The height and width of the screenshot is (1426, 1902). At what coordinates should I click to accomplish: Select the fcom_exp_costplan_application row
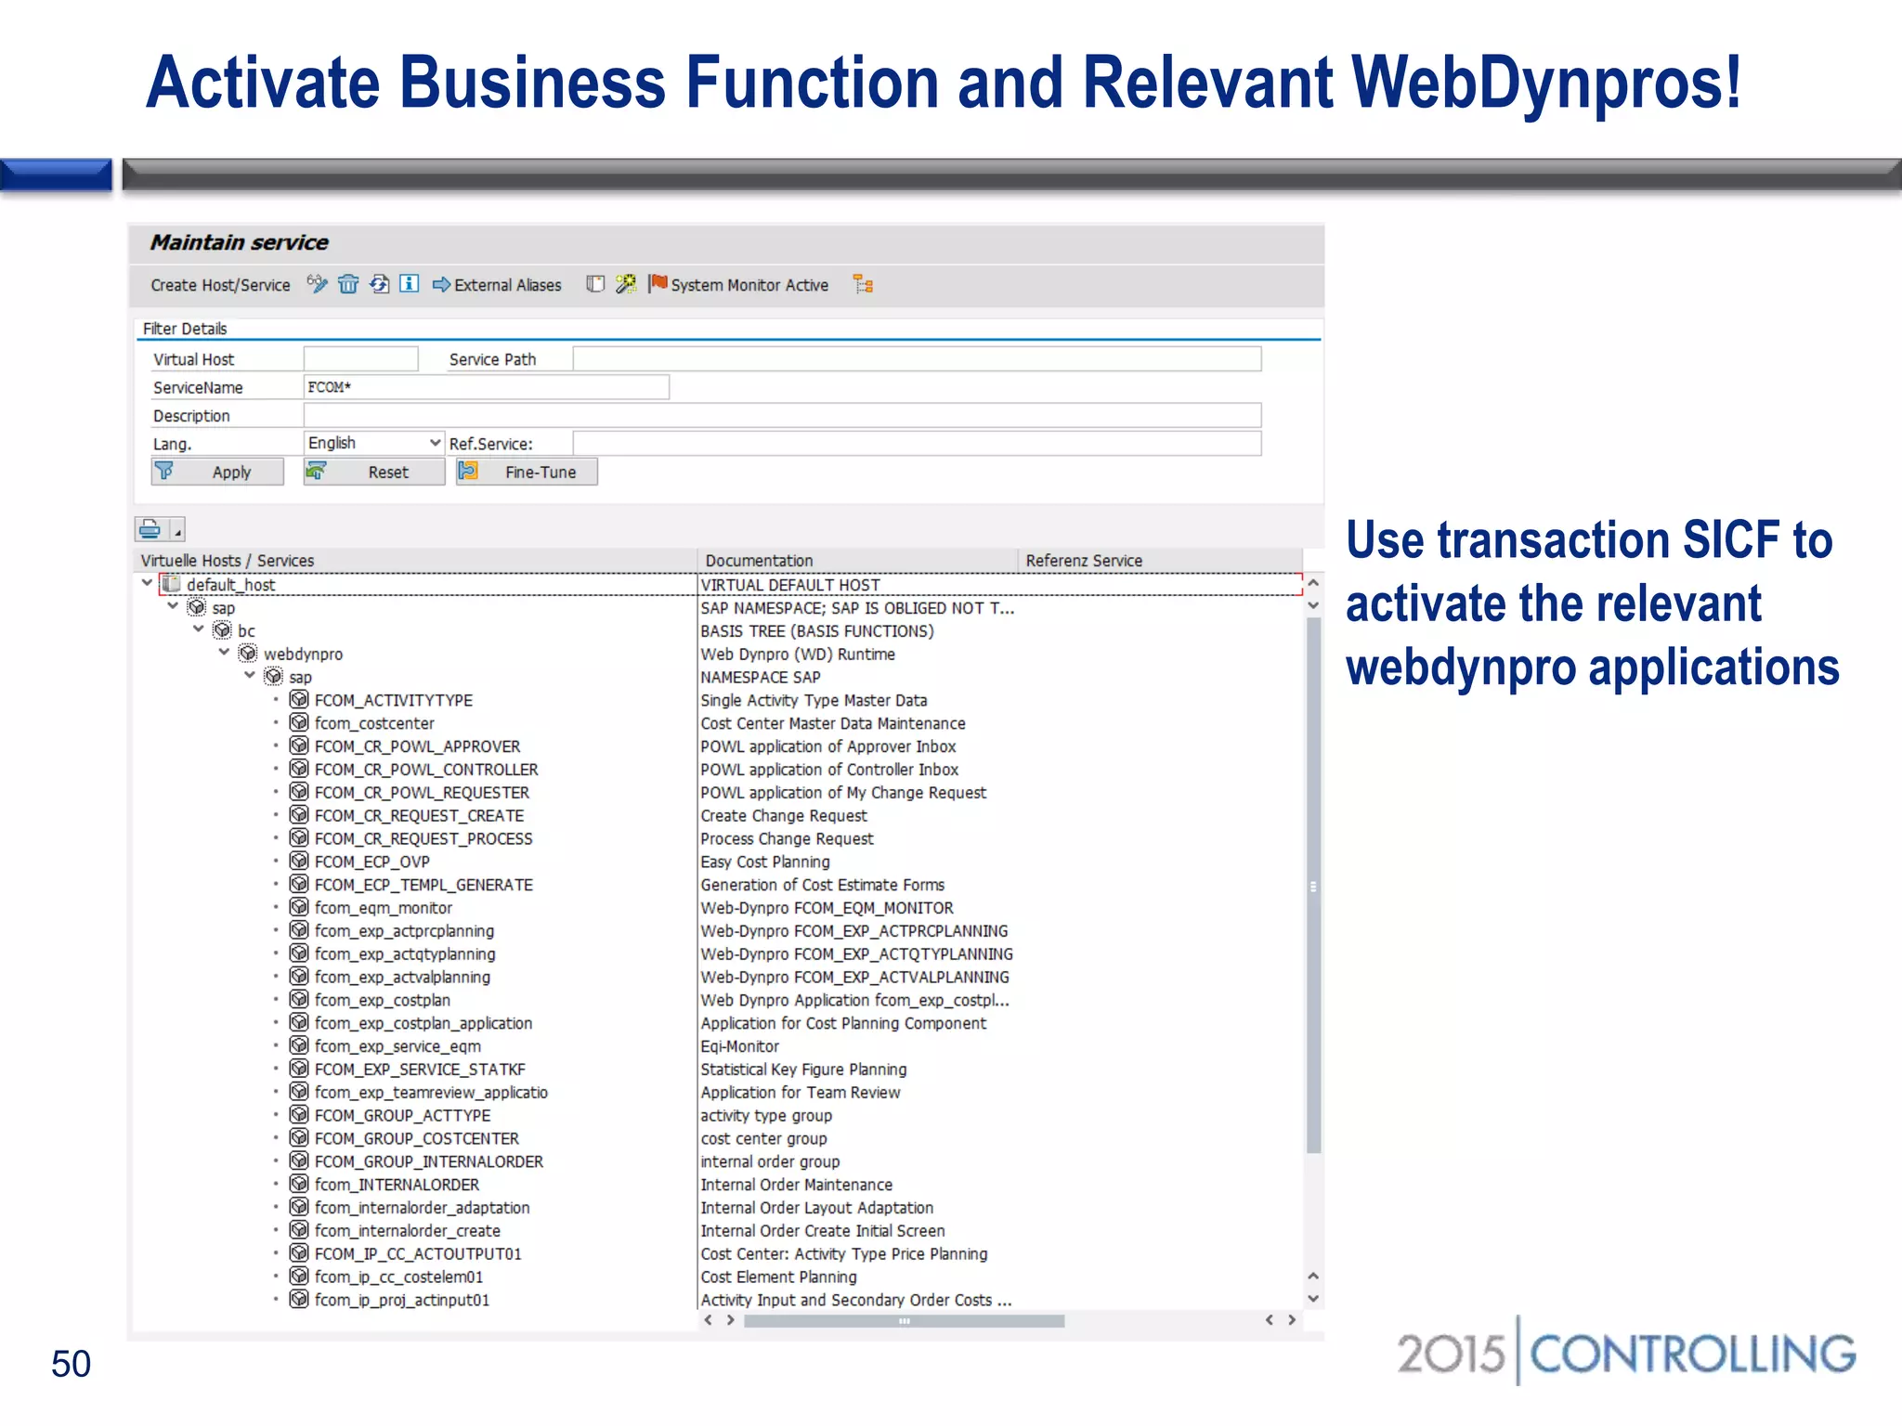pos(423,1023)
